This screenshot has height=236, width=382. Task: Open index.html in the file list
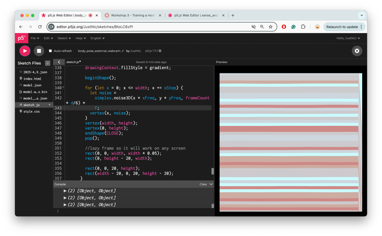(x=32, y=79)
